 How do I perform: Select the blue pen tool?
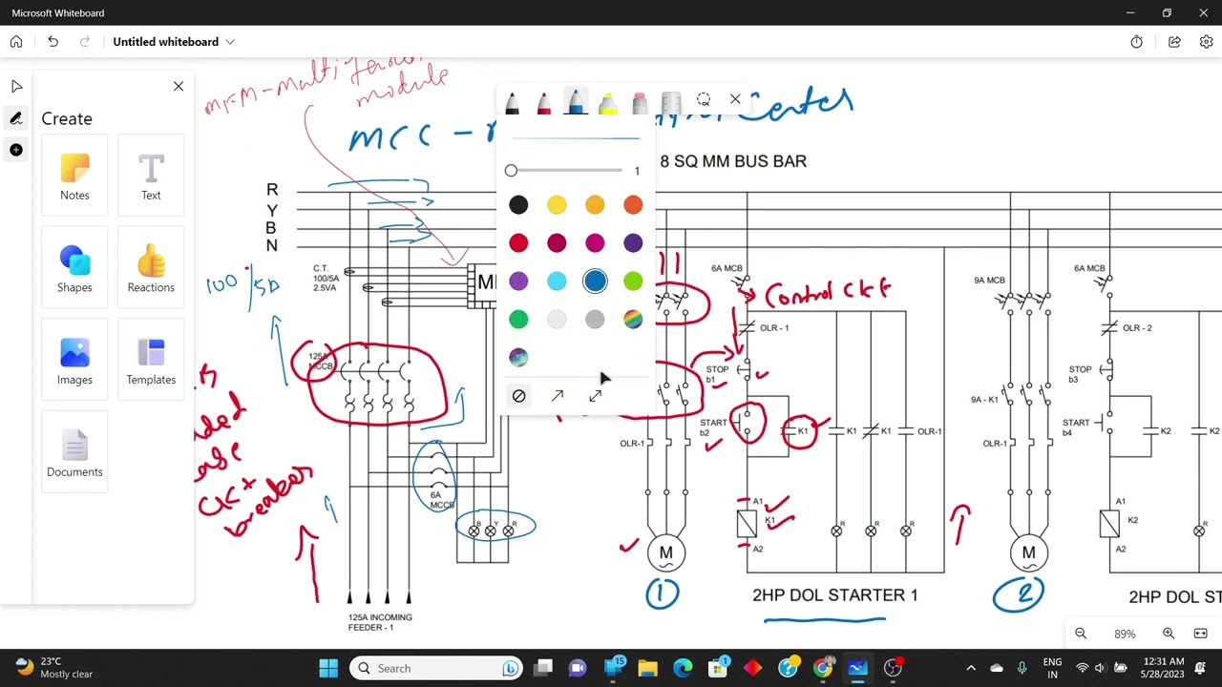(x=576, y=101)
